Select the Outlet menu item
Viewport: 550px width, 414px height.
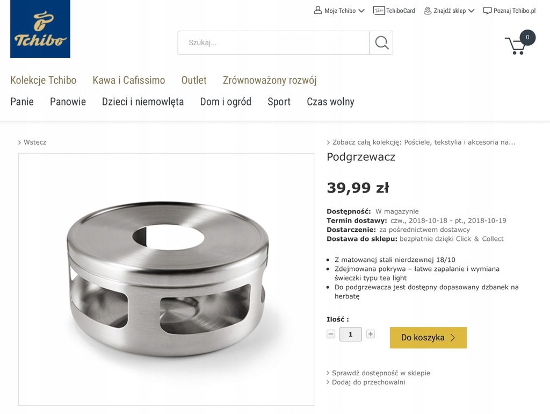pos(193,81)
